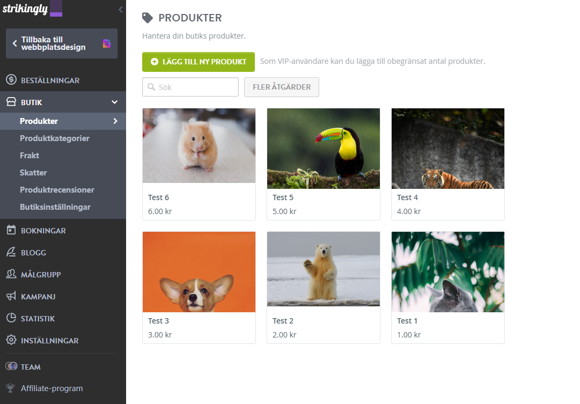This screenshot has height=404, width=580.
Task: Click the Test 3 product name
Action: pyautogui.click(x=158, y=321)
